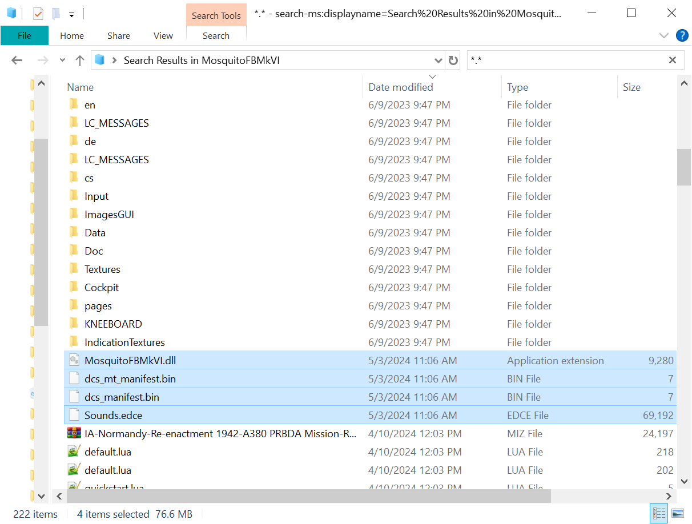Switch to details view button
692x524 pixels.
click(x=659, y=513)
